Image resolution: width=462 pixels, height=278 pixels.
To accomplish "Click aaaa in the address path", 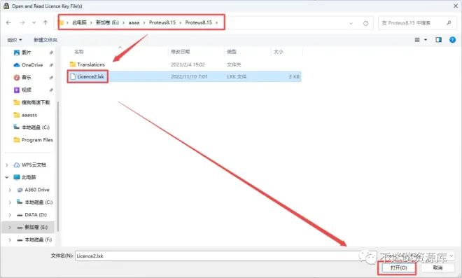I will point(134,22).
